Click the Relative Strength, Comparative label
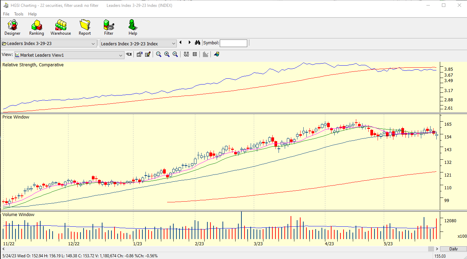 coord(33,65)
